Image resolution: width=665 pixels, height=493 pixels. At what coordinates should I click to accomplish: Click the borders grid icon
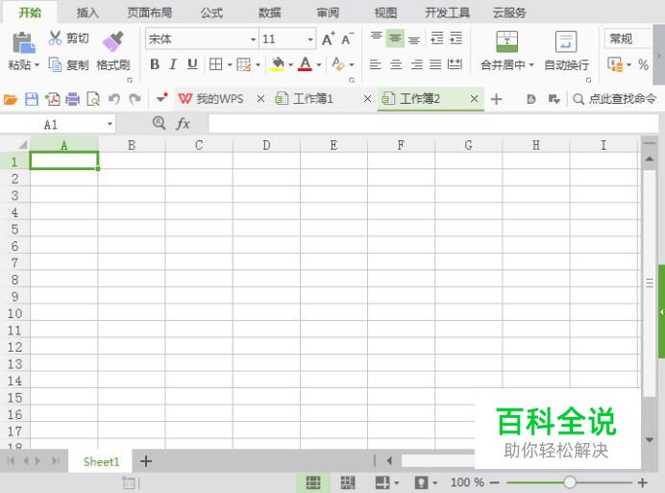coord(216,64)
